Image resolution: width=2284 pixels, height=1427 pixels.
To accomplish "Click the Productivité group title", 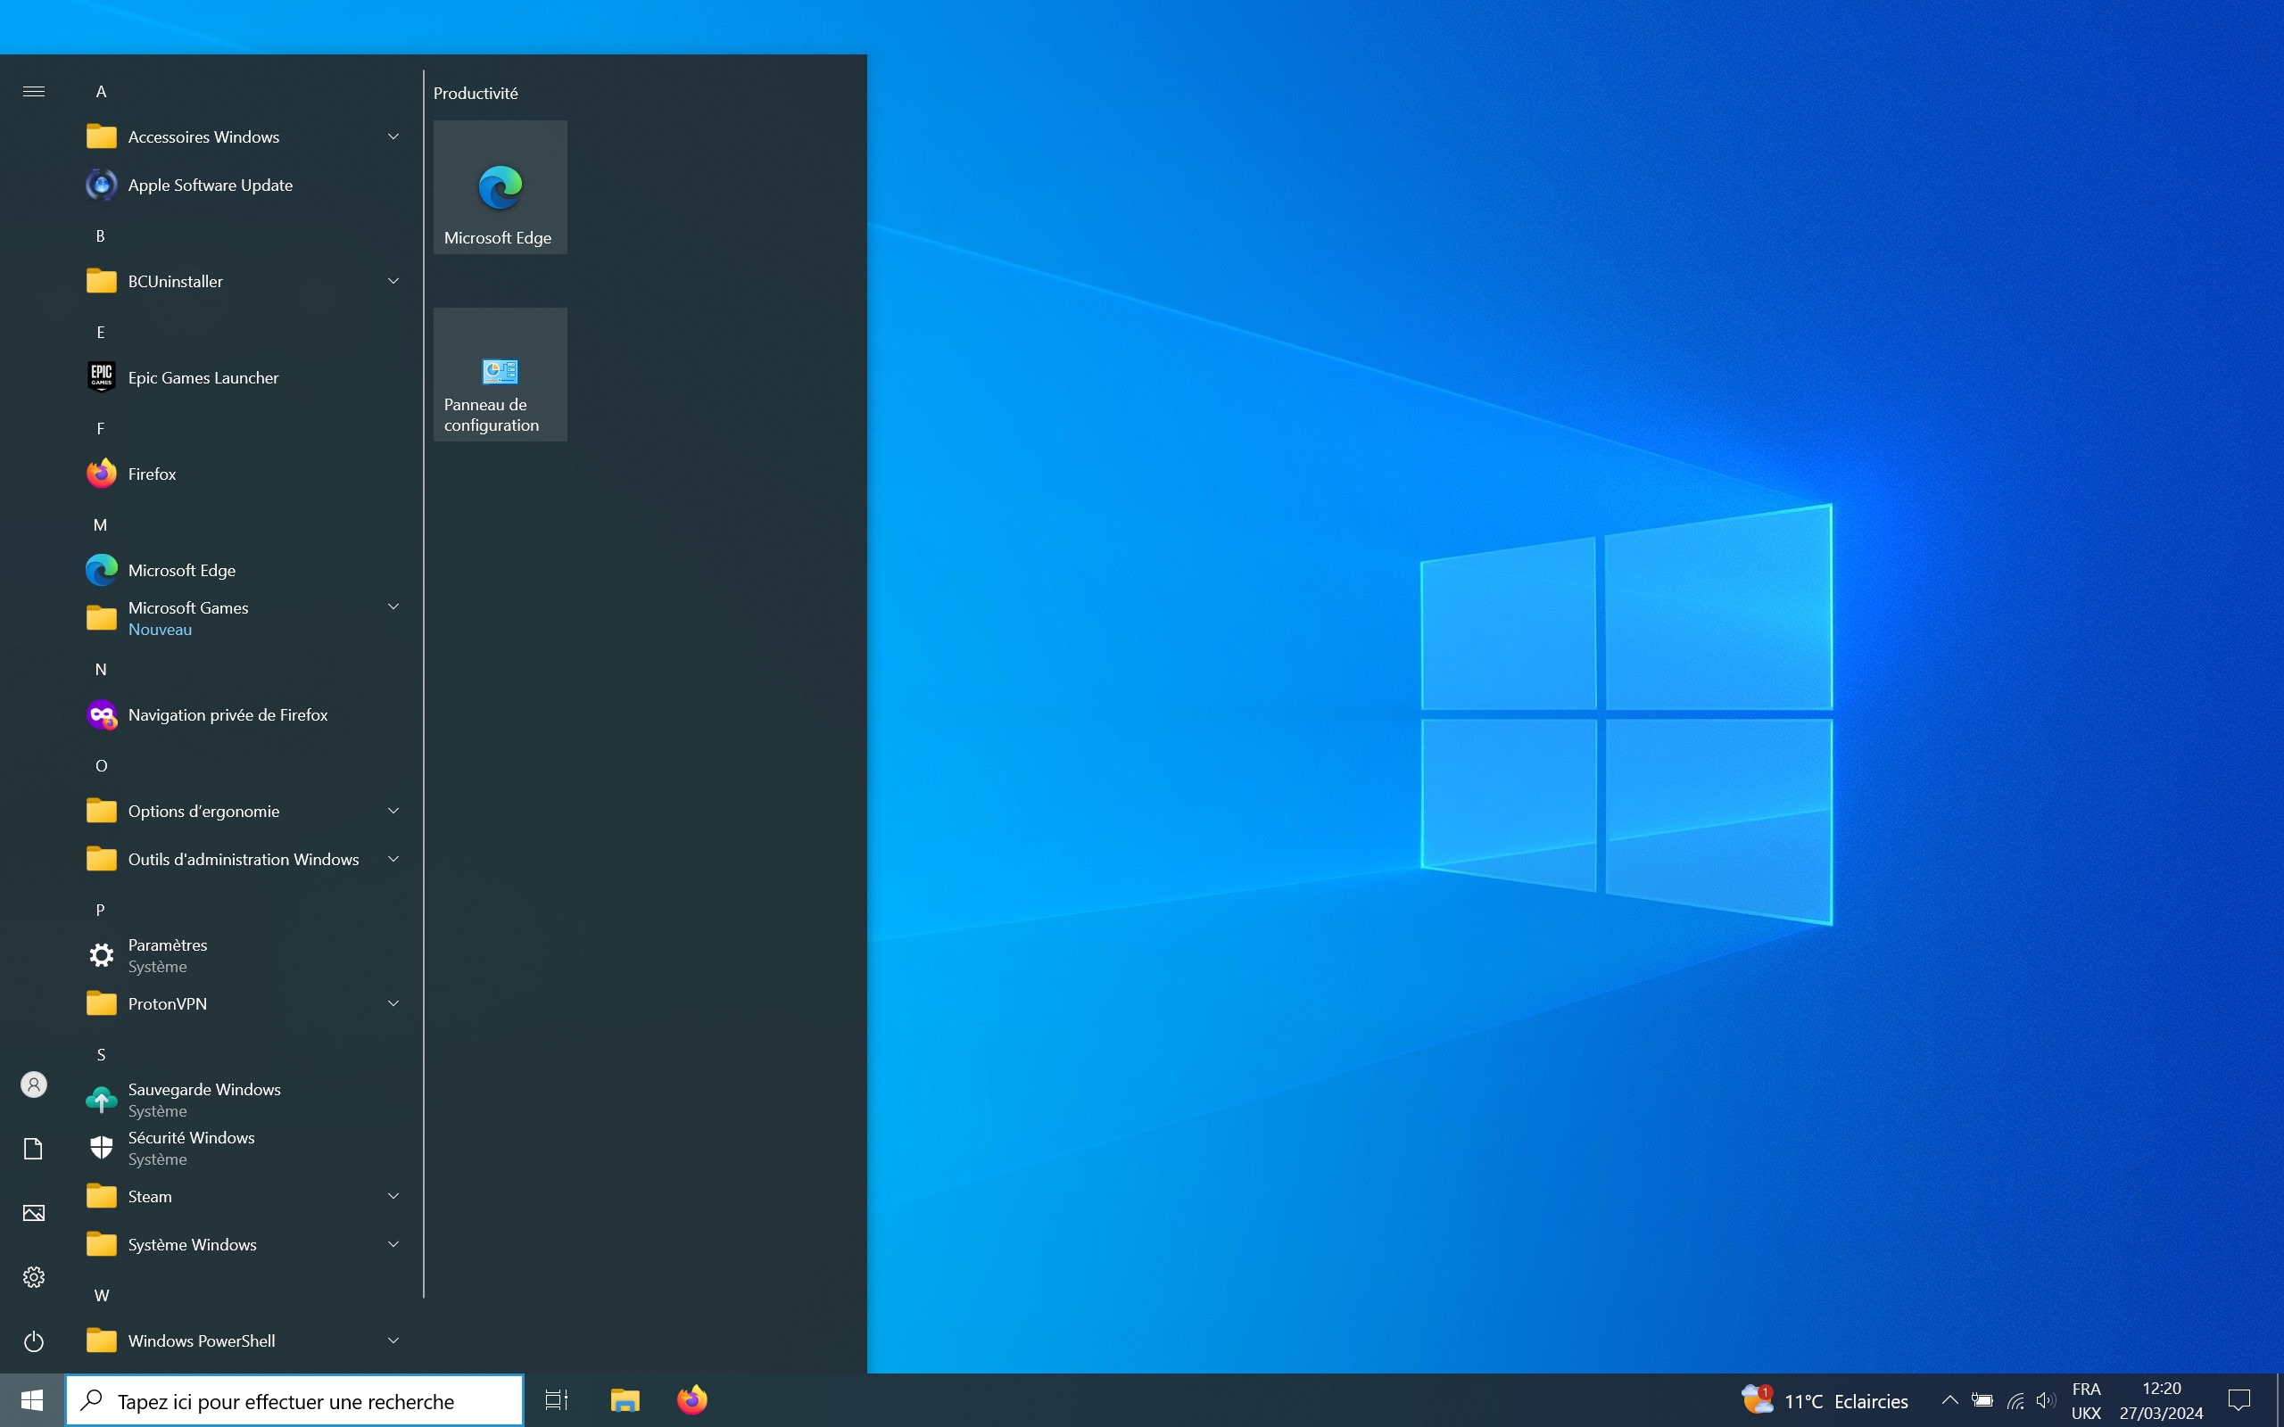I will [476, 94].
